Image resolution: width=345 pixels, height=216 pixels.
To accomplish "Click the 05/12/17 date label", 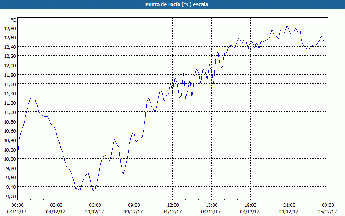I will pos(327,212).
